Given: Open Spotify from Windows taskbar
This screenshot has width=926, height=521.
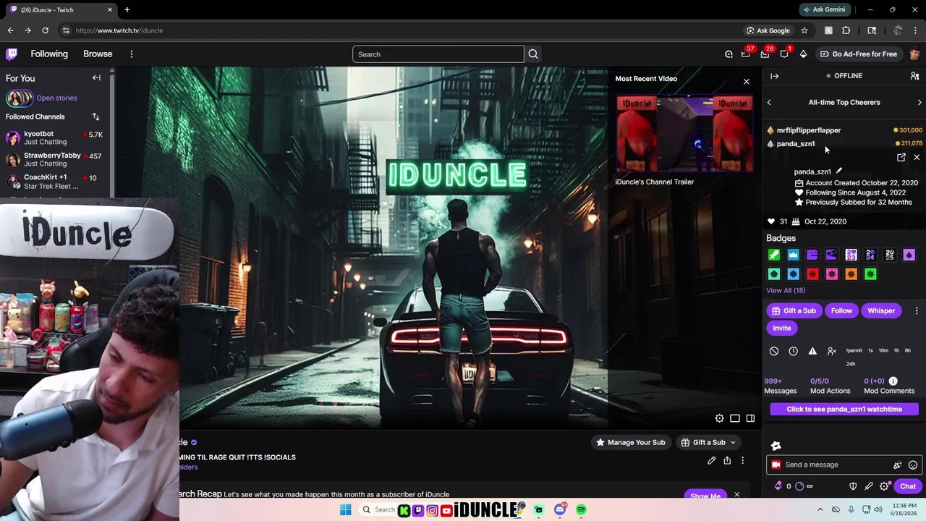Looking at the screenshot, I should tap(581, 510).
